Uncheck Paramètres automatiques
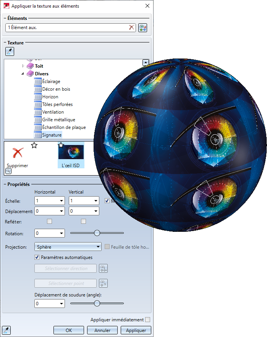Viewport: 267px width, 337px height. (37, 257)
